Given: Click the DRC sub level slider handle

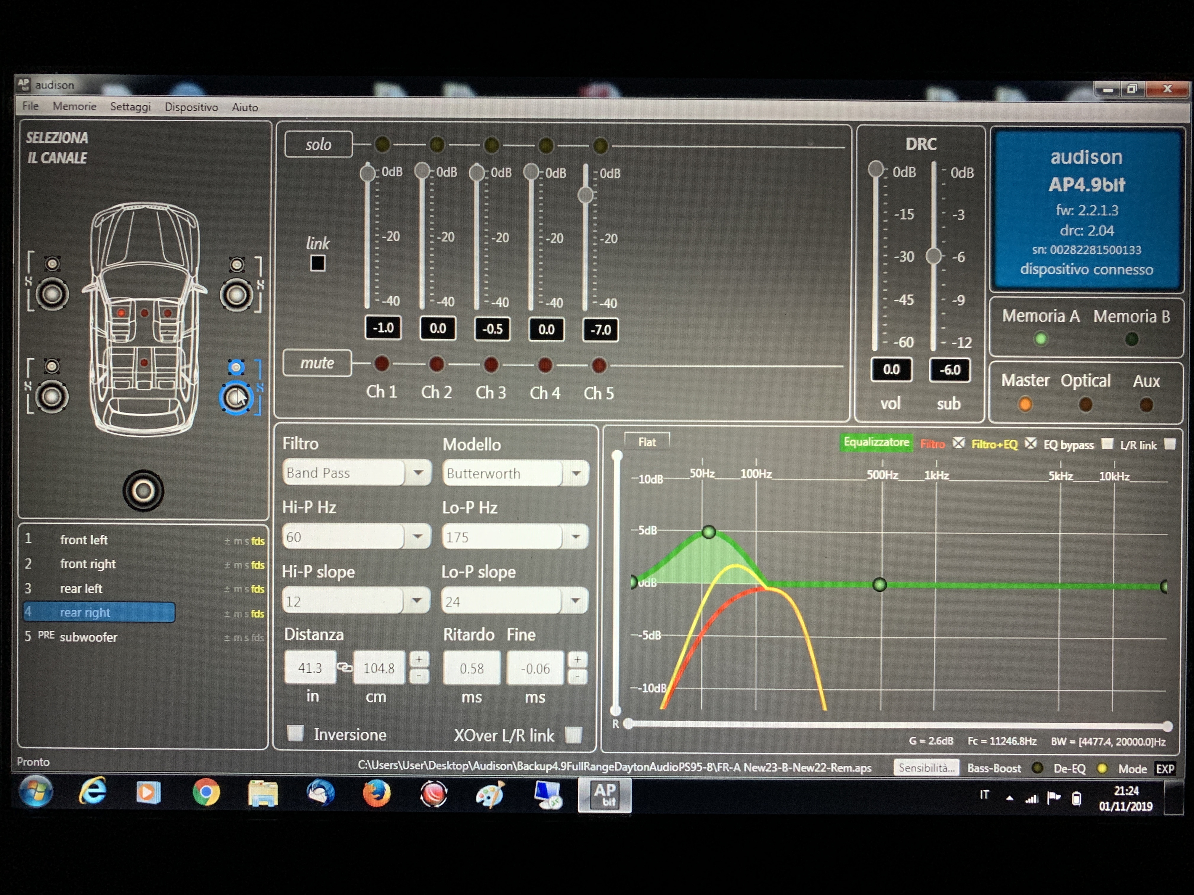Looking at the screenshot, I should (933, 256).
